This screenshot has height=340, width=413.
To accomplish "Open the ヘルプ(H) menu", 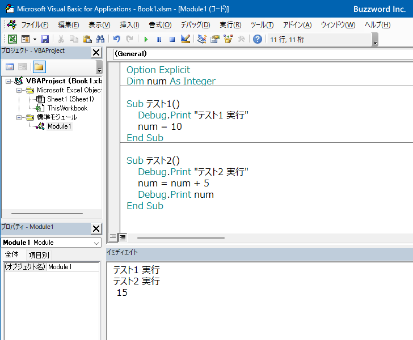I will click(x=377, y=25).
